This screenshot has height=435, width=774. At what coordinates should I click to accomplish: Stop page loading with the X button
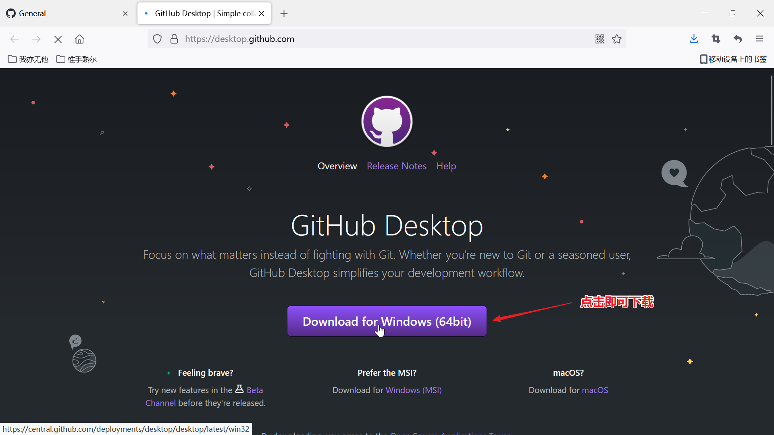[58, 39]
